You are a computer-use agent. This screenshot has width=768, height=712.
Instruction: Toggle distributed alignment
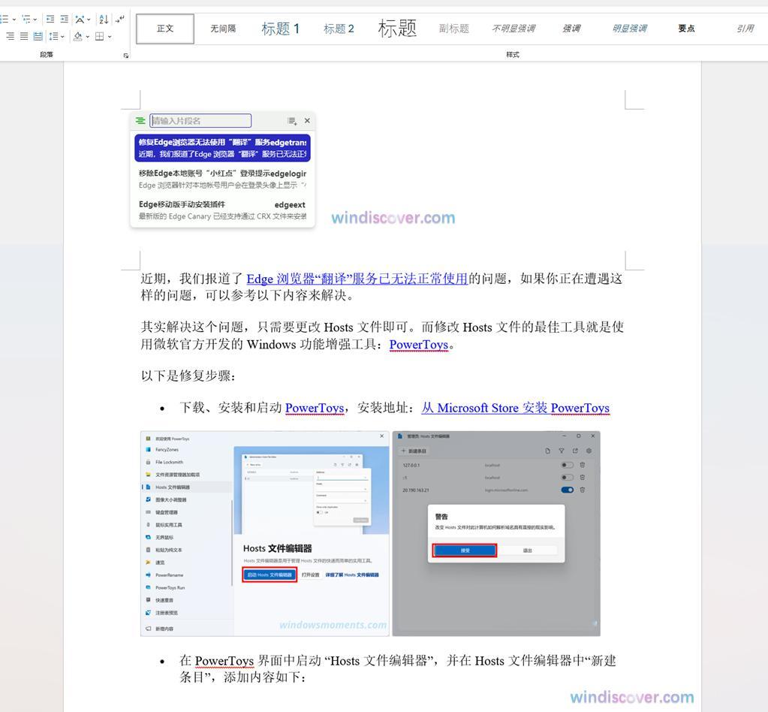pos(38,36)
